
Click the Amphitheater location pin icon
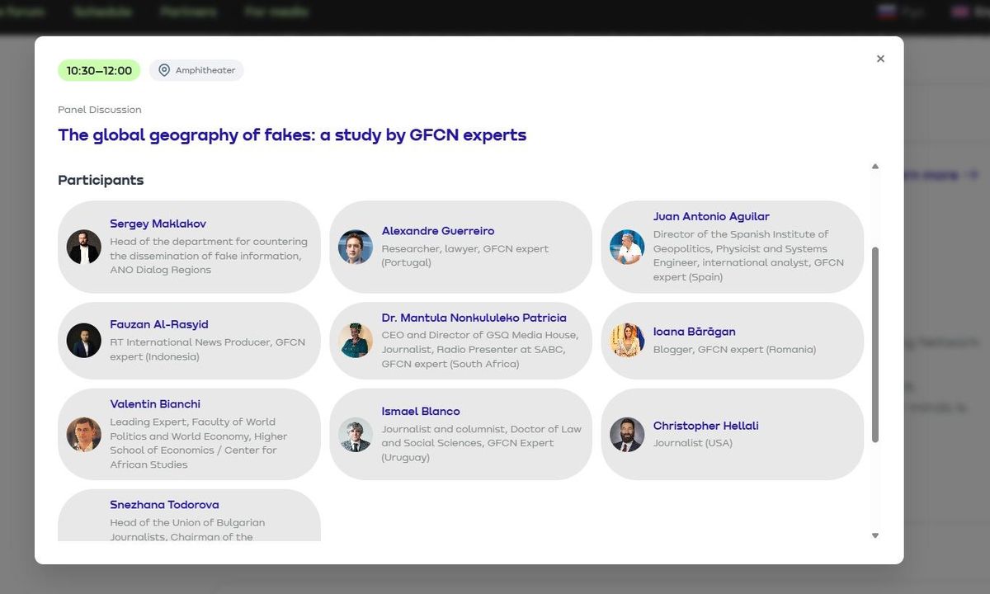pyautogui.click(x=164, y=70)
